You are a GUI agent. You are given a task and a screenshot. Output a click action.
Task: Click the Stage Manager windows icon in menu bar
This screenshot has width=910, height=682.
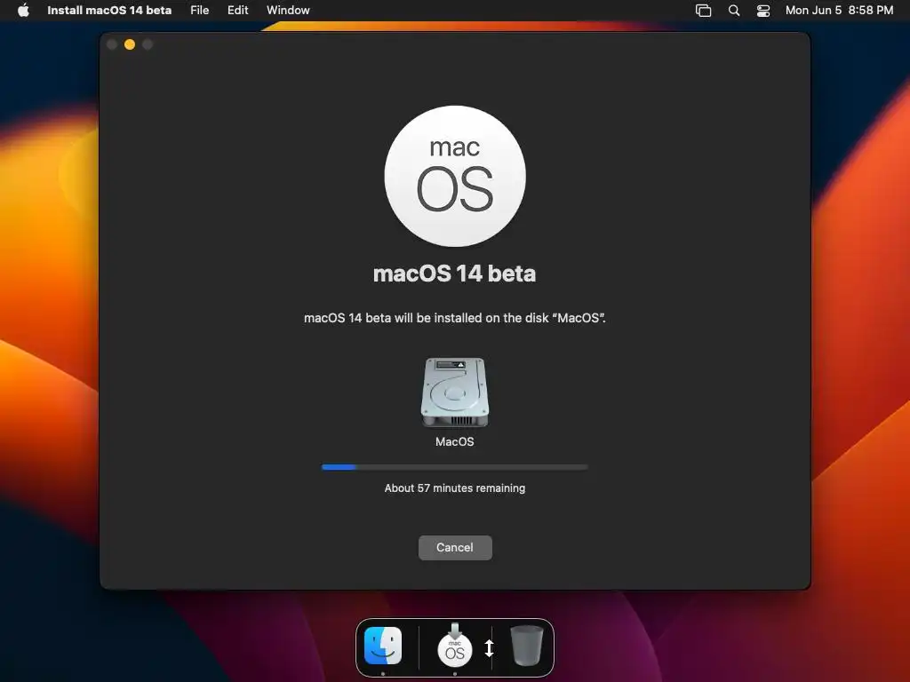[x=703, y=11]
